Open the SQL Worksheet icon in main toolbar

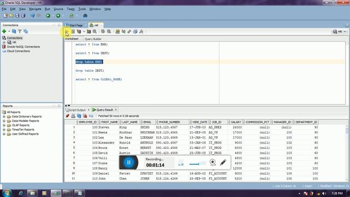(72, 15)
